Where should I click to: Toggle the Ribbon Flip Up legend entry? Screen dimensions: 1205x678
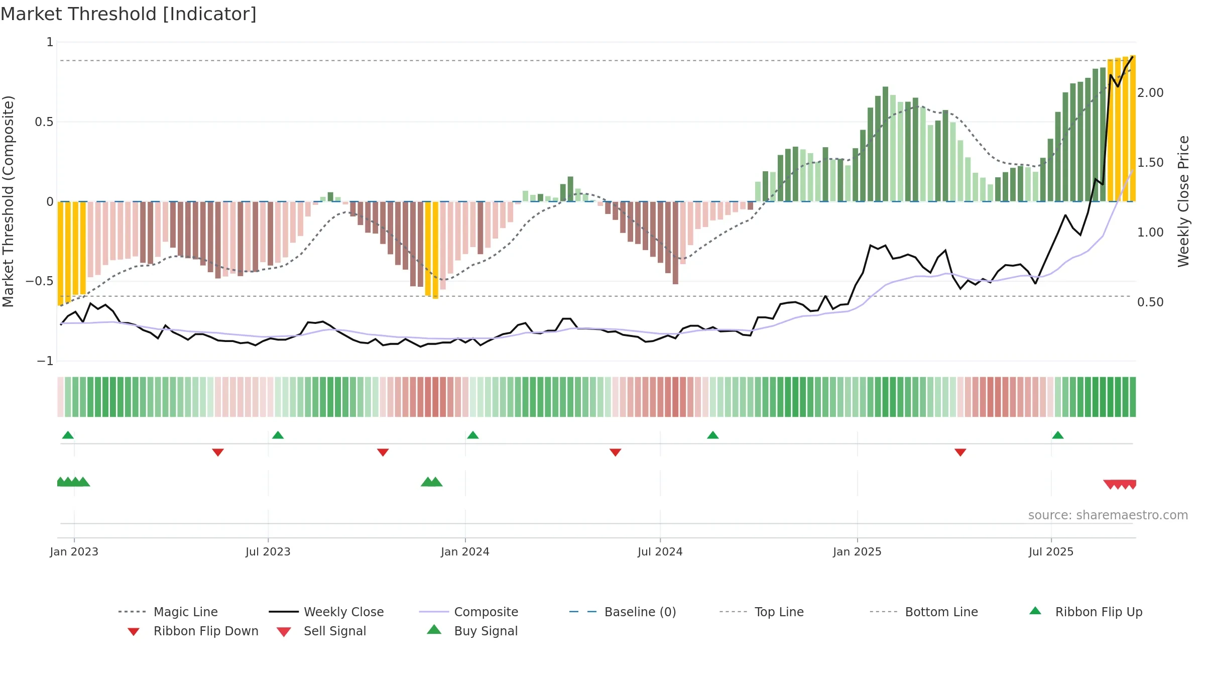point(1086,612)
